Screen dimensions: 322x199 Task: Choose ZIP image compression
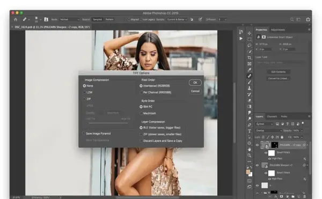pyautogui.click(x=84, y=99)
